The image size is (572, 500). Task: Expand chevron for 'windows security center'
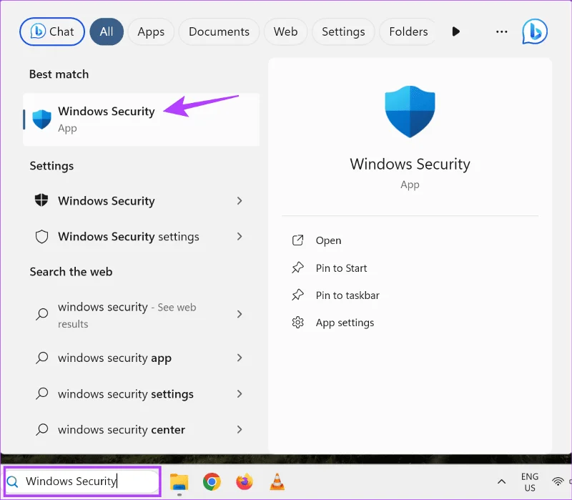tap(240, 430)
